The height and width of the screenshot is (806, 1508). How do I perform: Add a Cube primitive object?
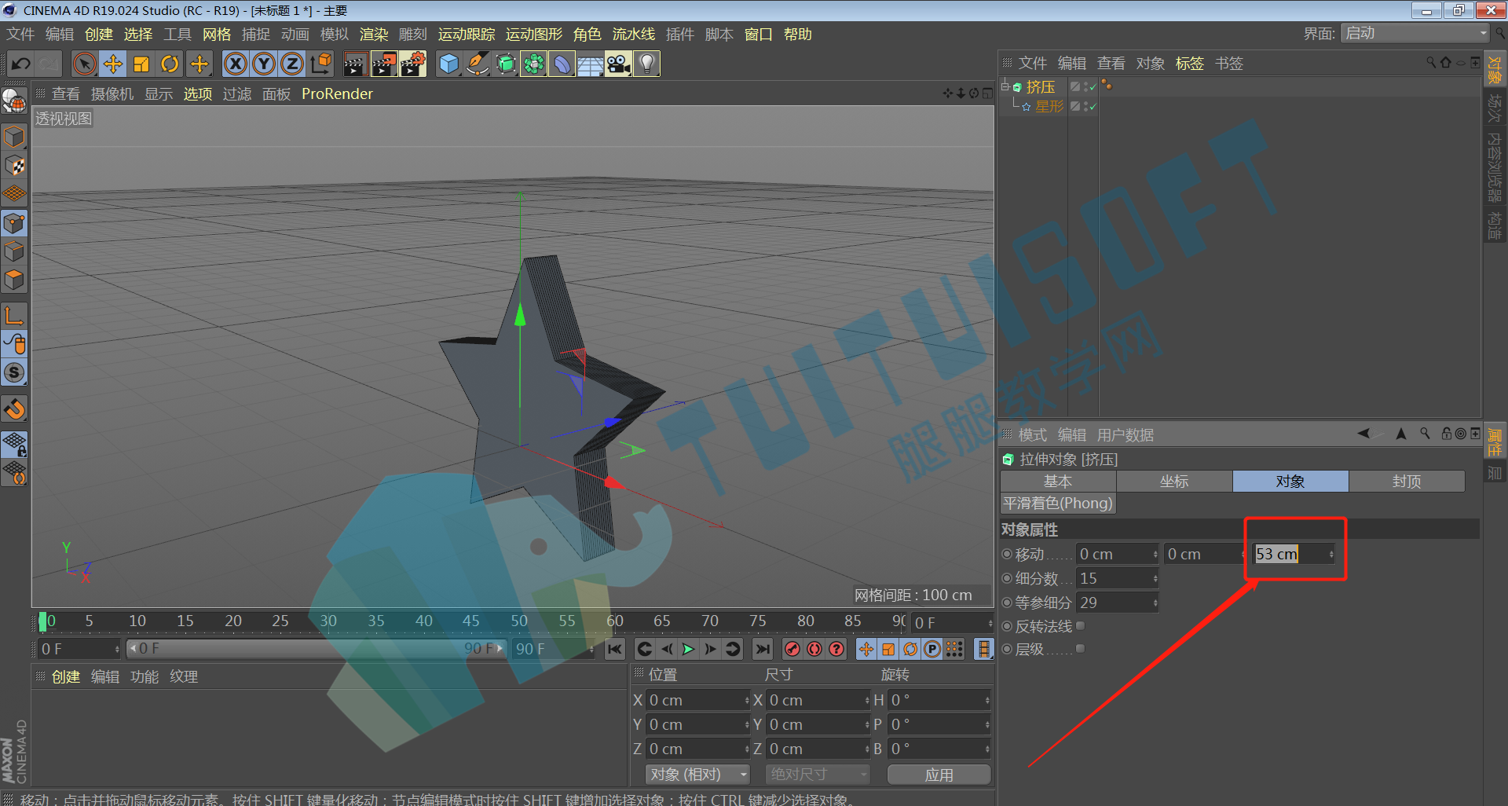pyautogui.click(x=448, y=64)
